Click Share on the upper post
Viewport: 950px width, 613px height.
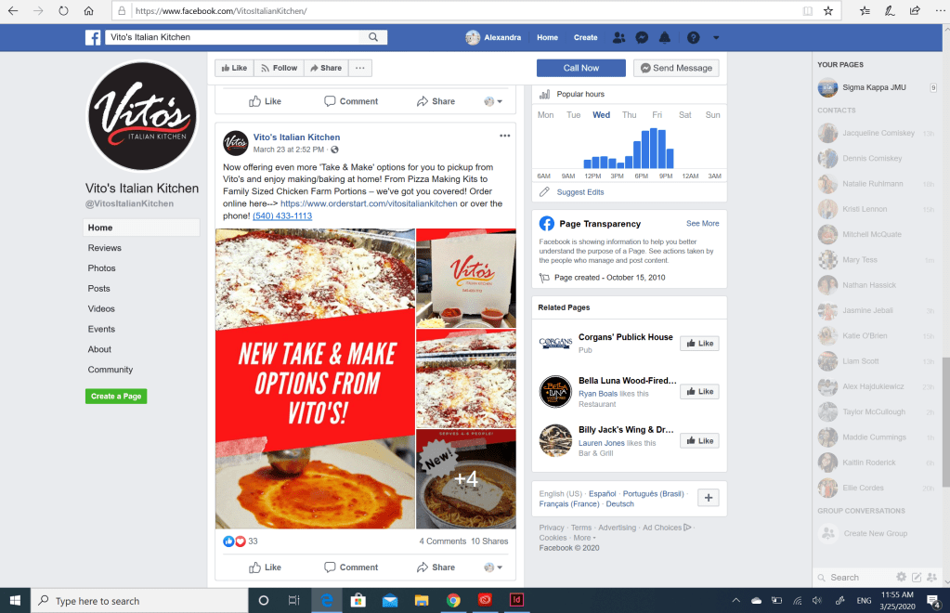[x=436, y=101]
